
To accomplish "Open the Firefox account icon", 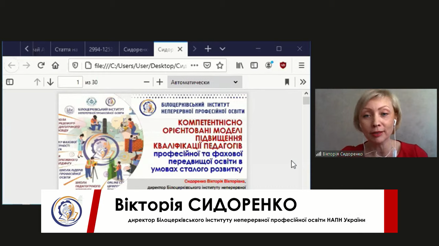I will coord(269,65).
